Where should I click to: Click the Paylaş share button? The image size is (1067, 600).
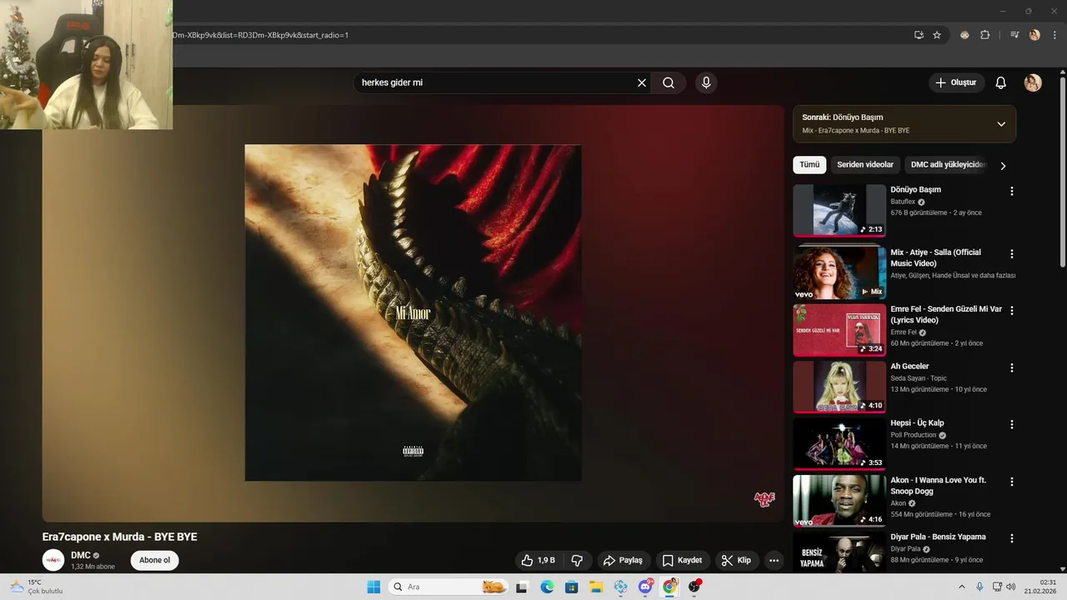click(x=623, y=560)
